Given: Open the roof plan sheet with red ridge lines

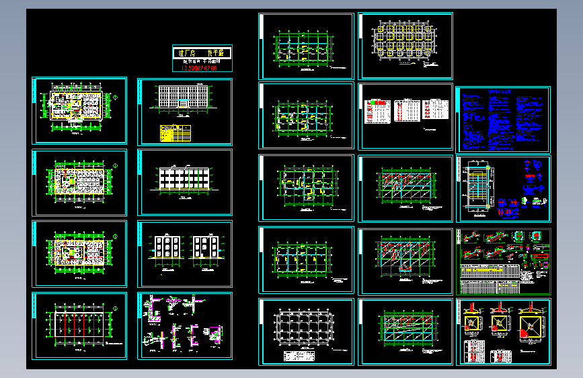Looking at the screenshot, I should point(79,326).
